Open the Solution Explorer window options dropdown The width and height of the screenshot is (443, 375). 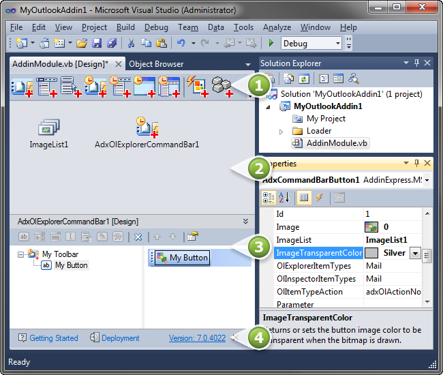pyautogui.click(x=406, y=63)
